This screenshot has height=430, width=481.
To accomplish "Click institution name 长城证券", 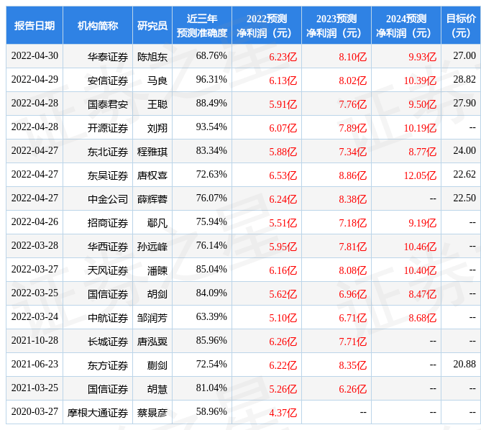I will [108, 342].
